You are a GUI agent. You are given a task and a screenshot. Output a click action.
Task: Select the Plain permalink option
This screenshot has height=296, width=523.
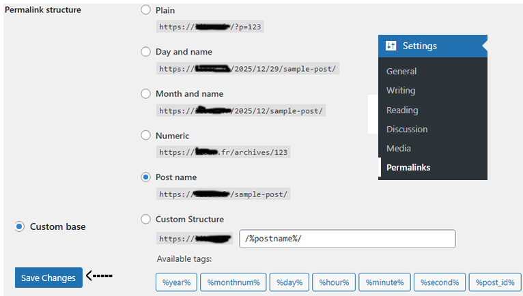click(x=145, y=10)
